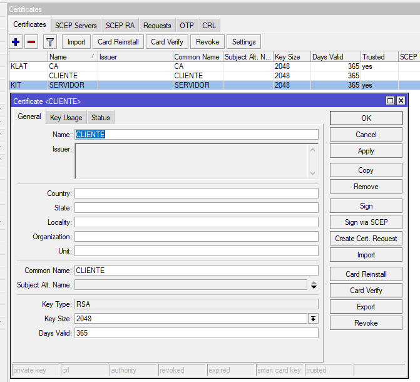
Task: Export the CLIENTE certificate
Action: click(366, 307)
